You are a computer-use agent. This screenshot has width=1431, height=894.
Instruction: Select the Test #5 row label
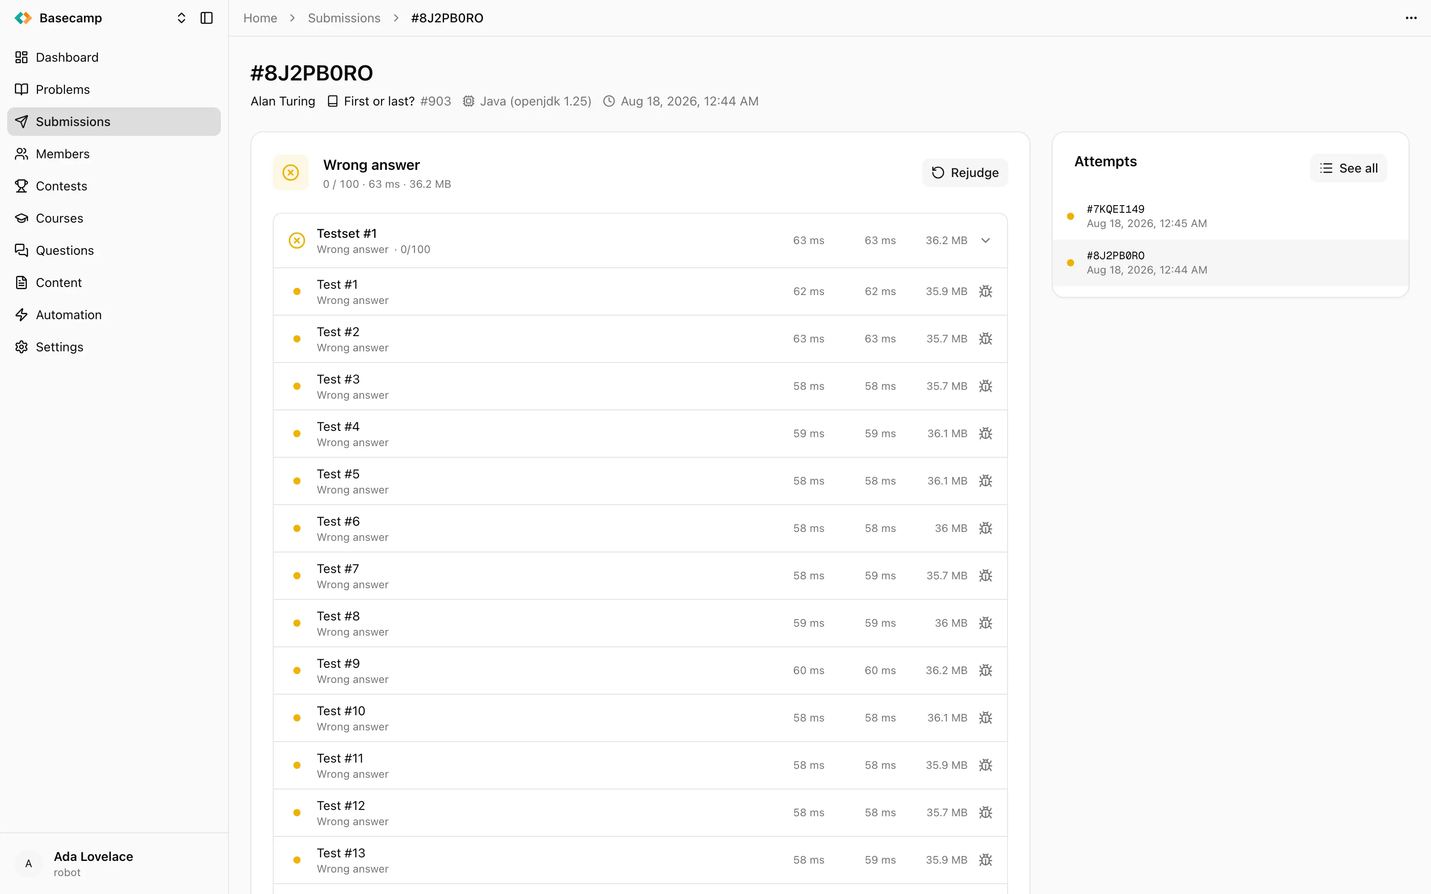click(x=338, y=474)
